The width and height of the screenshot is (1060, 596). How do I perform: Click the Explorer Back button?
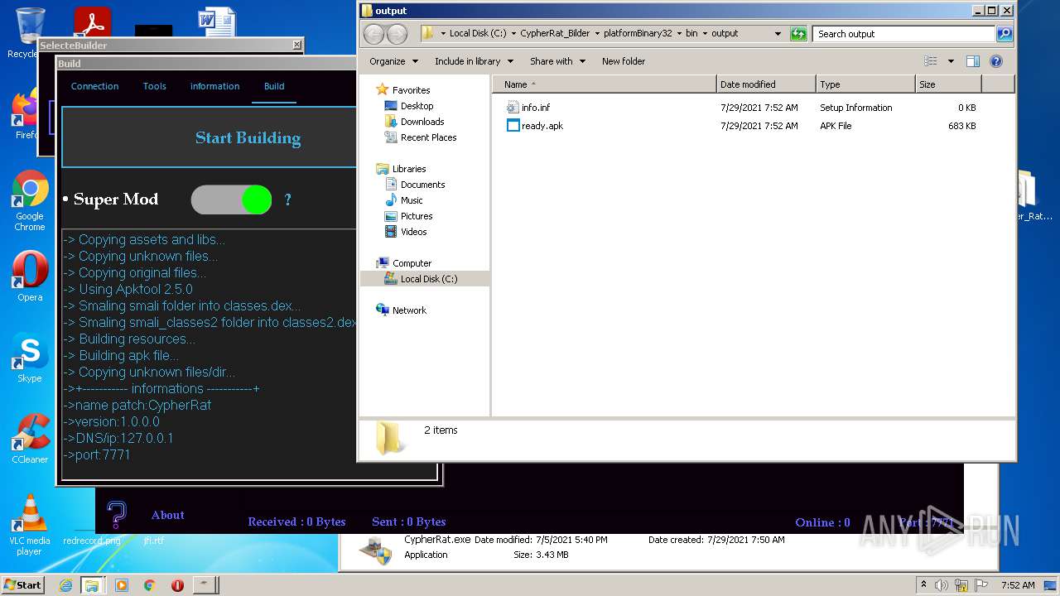click(x=374, y=34)
